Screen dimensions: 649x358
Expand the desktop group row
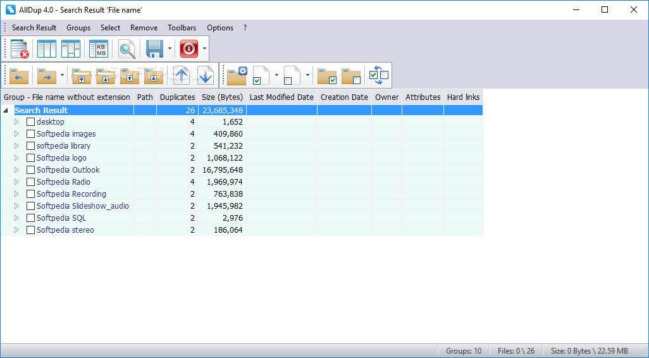[16, 121]
